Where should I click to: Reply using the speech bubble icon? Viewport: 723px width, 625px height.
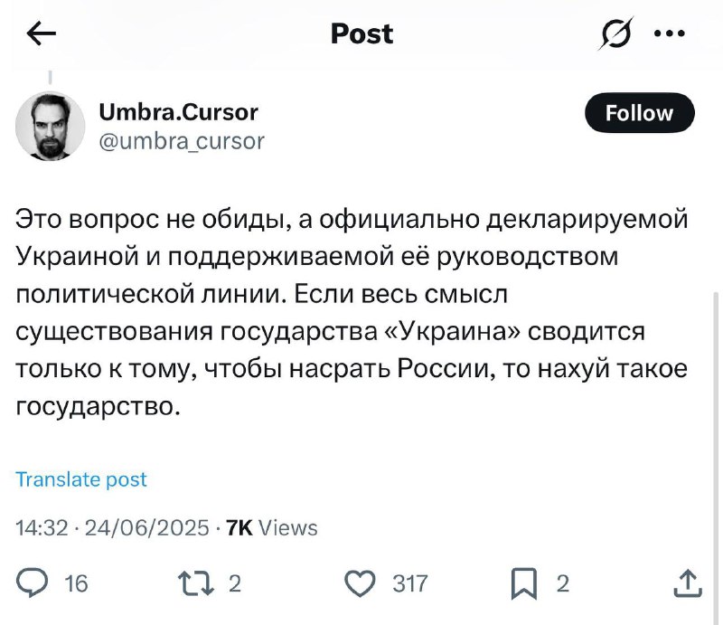[x=32, y=583]
